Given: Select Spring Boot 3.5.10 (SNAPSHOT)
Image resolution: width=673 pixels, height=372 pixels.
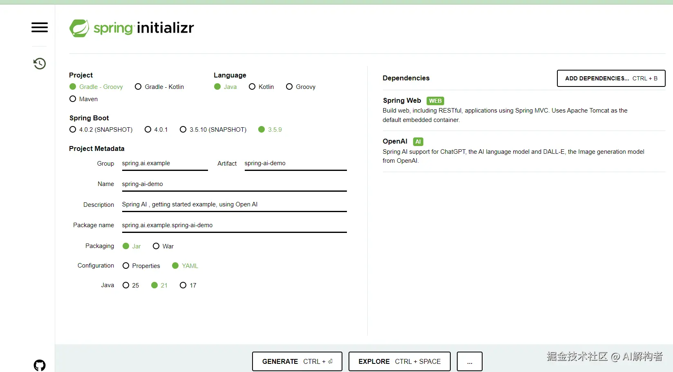Looking at the screenshot, I should click(213, 130).
